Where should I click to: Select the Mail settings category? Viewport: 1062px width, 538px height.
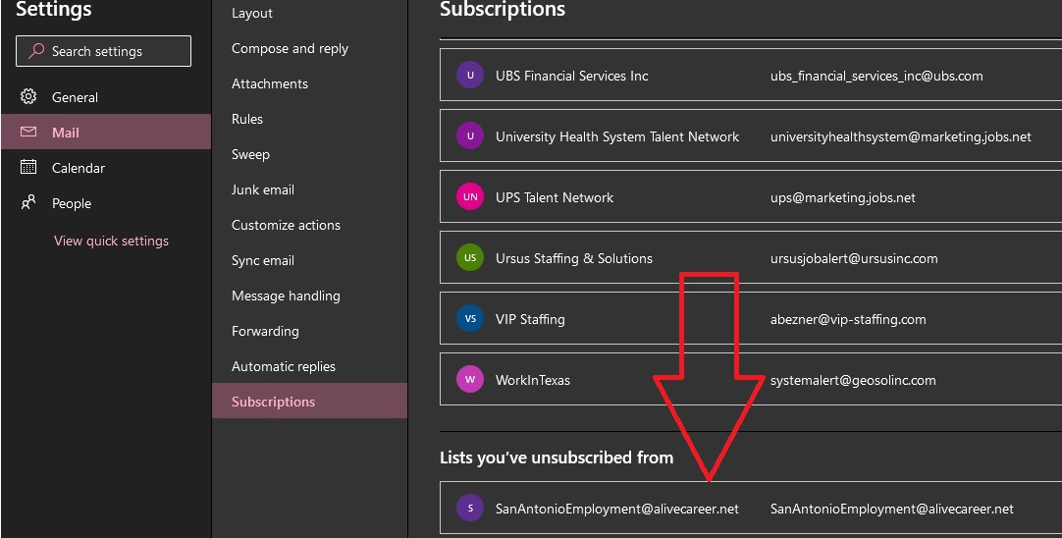[x=106, y=133]
